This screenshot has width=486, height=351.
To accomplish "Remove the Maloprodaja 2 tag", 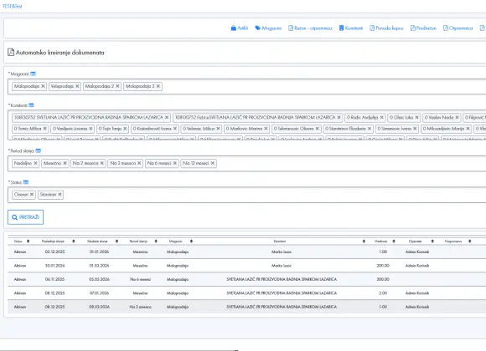I will (118, 86).
